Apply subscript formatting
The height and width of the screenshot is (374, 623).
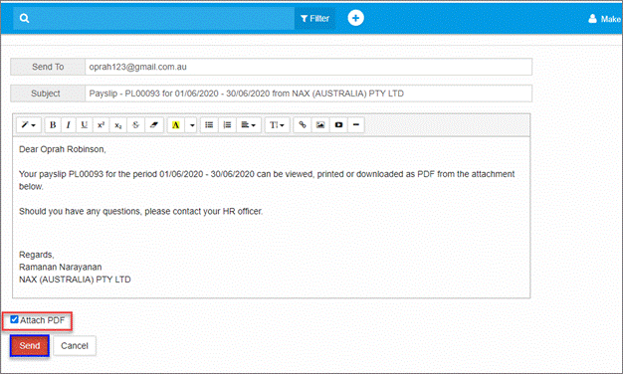click(x=118, y=125)
